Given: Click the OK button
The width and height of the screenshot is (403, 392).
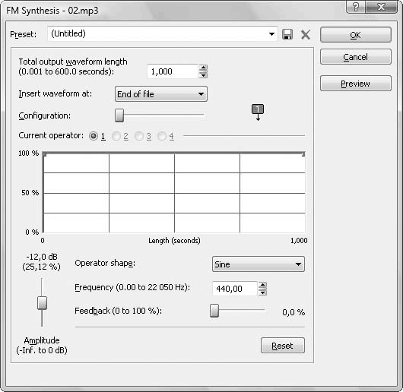Looking at the screenshot, I should 356,35.
